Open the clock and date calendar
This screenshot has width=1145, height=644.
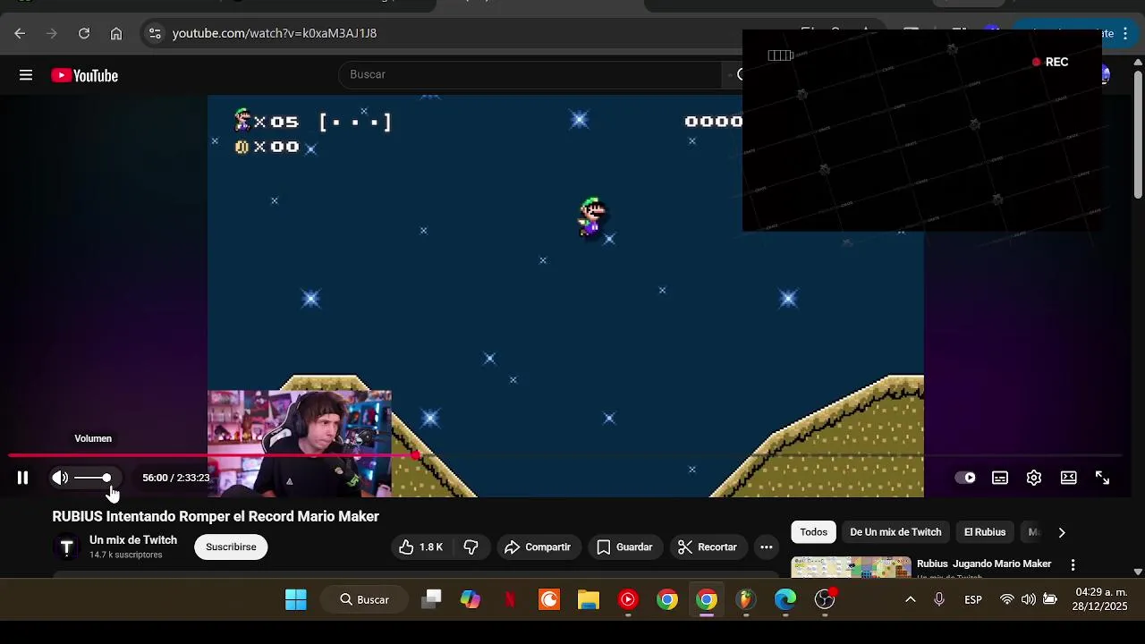pyautogui.click(x=1100, y=599)
